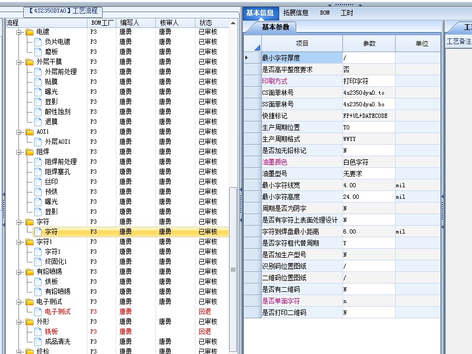The image size is (472, 354).
Task: Click the 阻焊 folder icon
Action: pyautogui.click(x=29, y=152)
